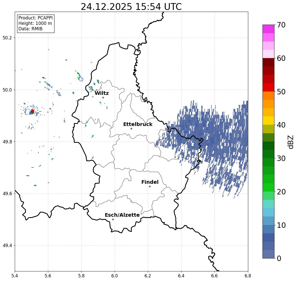
Task: Click the "Product: PCAPPI" legend line
Action: (x=36, y=18)
